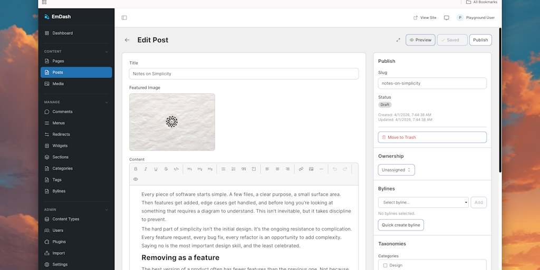Apply strikethrough formatting

pos(166,169)
